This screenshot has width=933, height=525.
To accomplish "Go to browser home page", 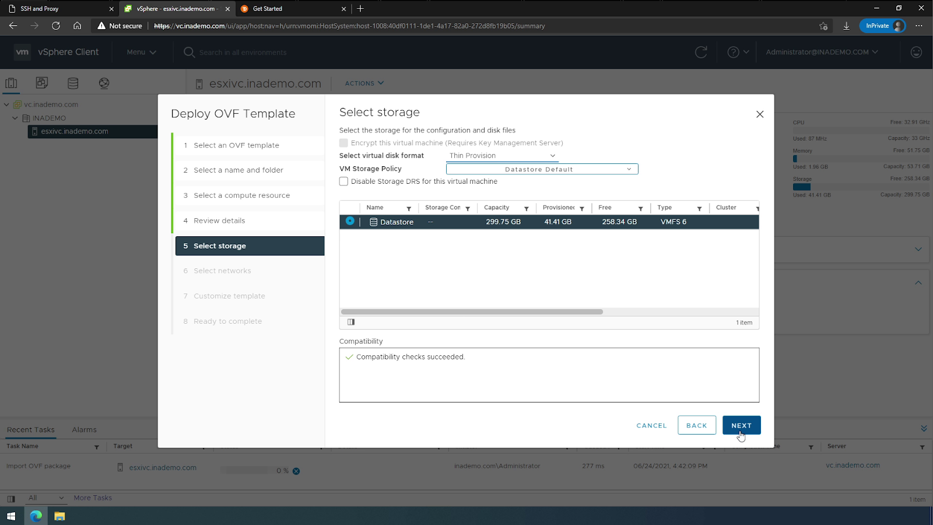I will pos(77,26).
